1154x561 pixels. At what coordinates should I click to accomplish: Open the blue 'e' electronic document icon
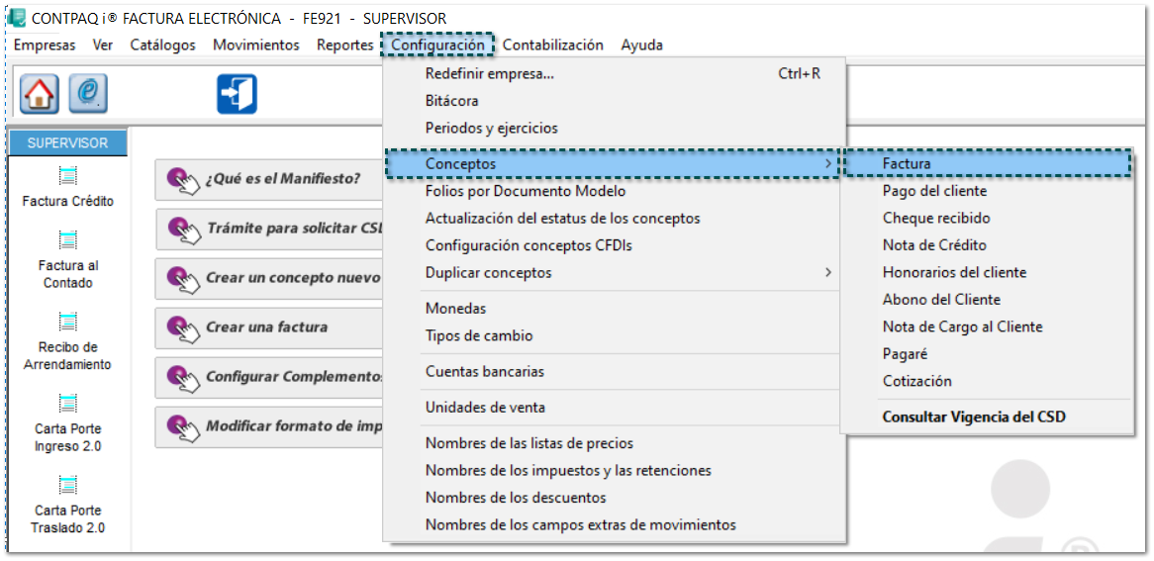[88, 94]
